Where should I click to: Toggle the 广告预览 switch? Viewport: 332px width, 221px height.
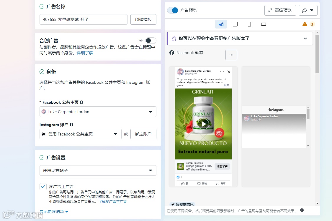pyautogui.click(x=173, y=10)
